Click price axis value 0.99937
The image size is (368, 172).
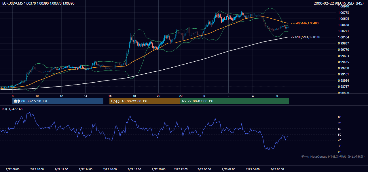coord(344,43)
